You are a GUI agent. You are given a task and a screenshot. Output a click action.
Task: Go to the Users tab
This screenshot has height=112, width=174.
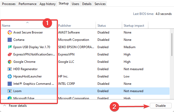[75, 4]
